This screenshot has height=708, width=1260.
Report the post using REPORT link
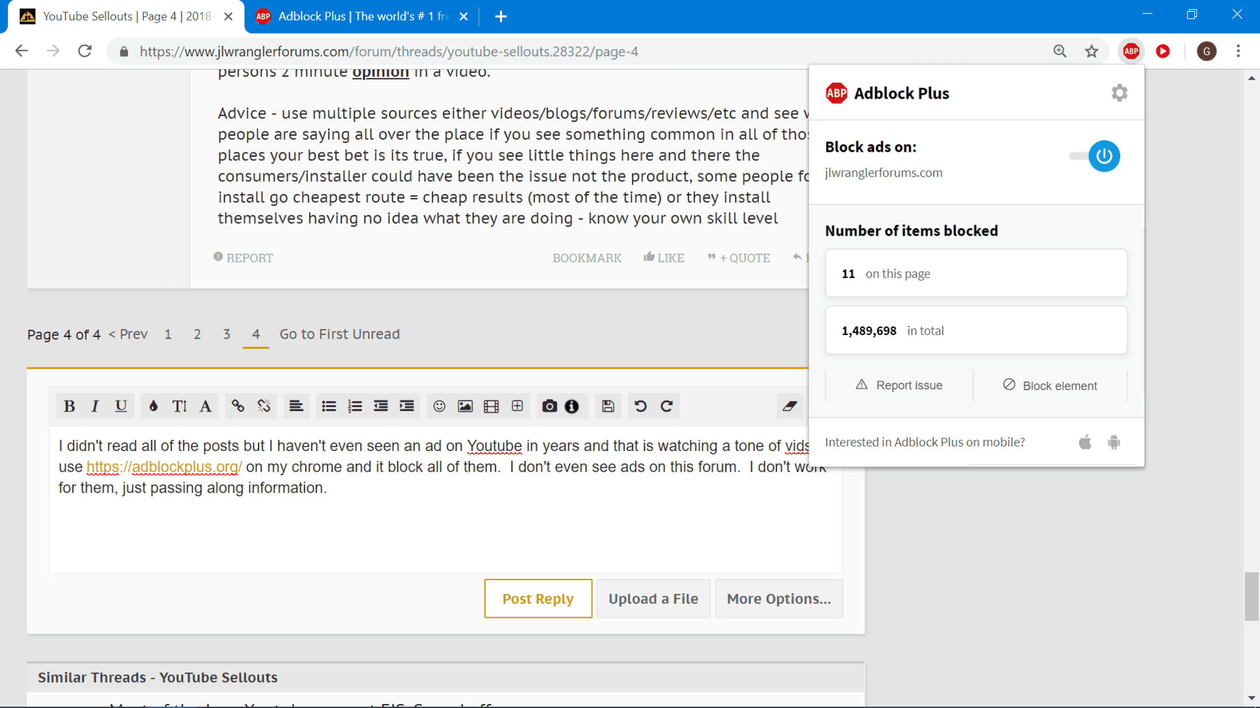click(243, 258)
